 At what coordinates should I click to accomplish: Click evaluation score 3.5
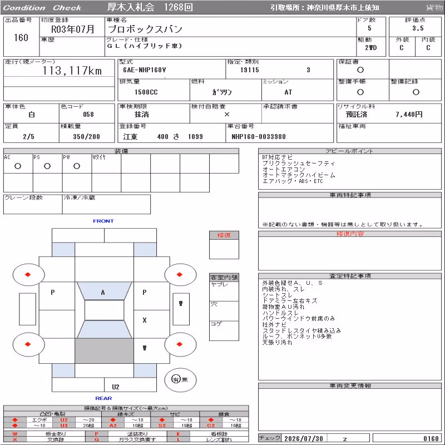click(x=418, y=28)
